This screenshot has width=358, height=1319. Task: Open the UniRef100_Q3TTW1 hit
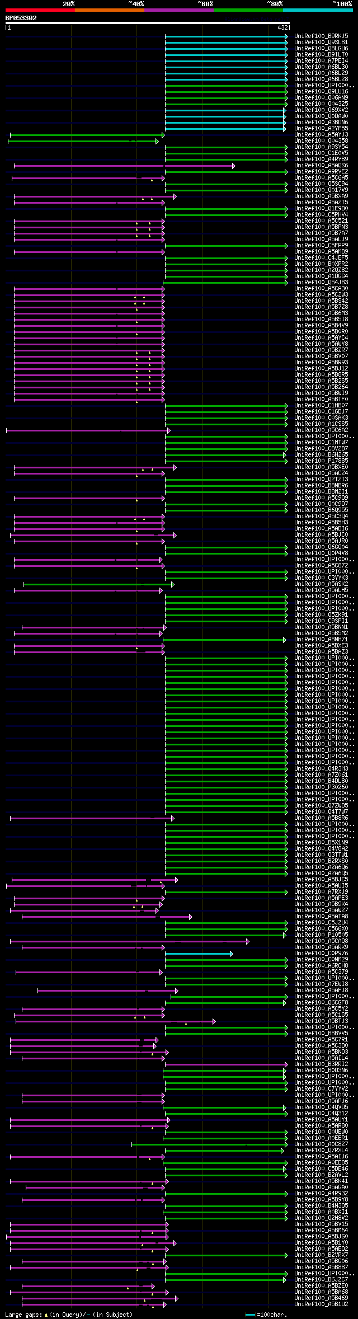click(x=321, y=855)
